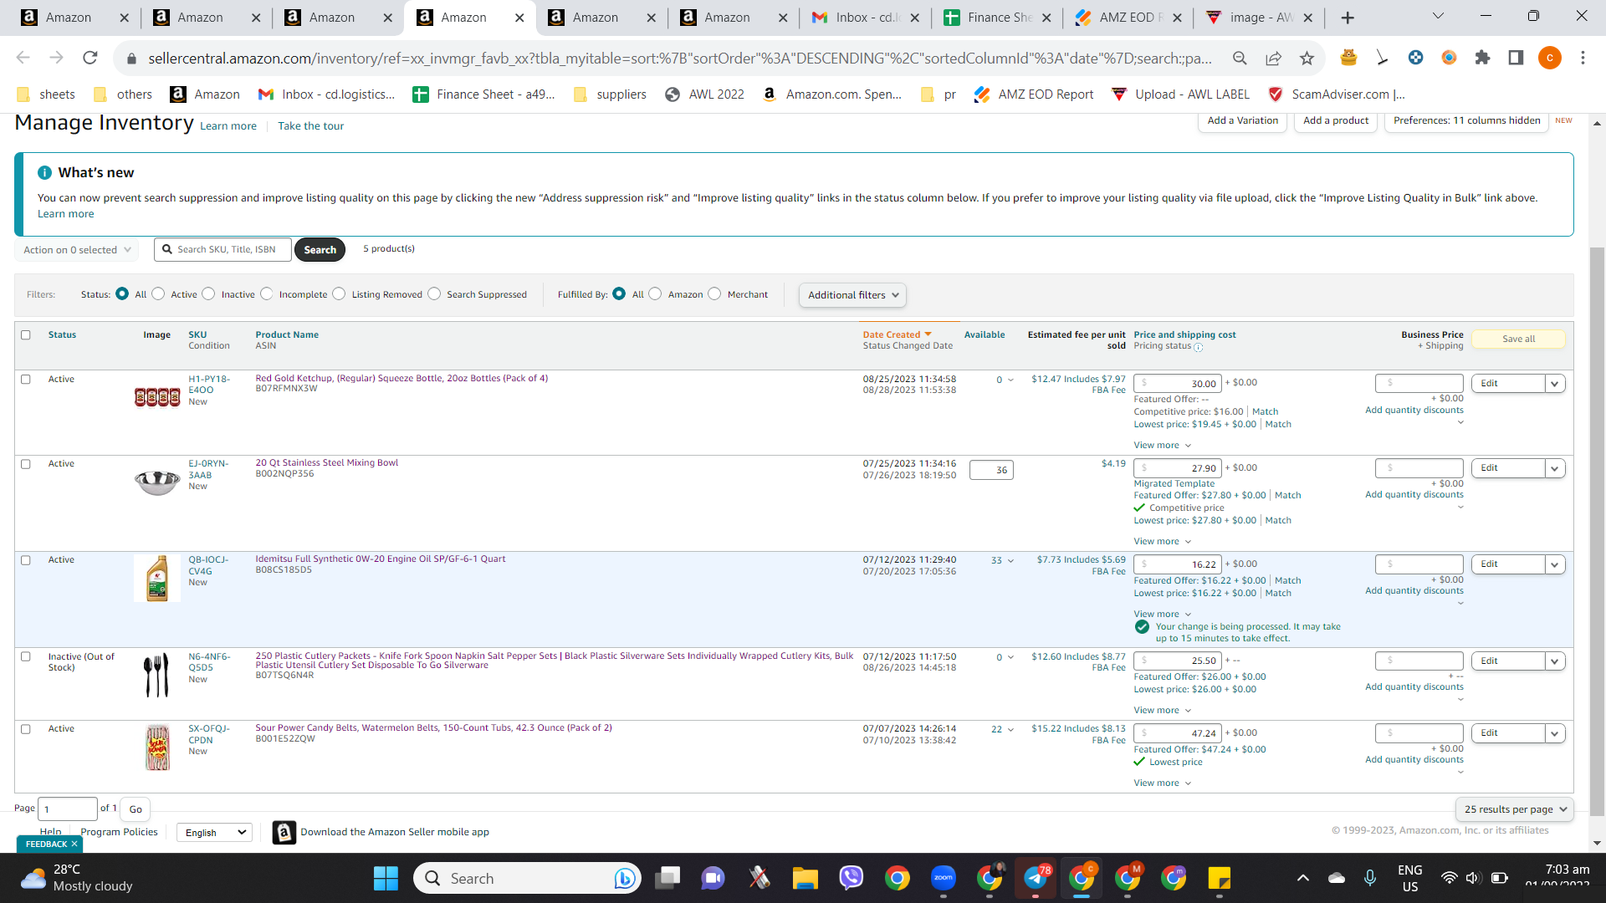Open the Chrome profile avatar
1606x903 pixels.
(1549, 58)
